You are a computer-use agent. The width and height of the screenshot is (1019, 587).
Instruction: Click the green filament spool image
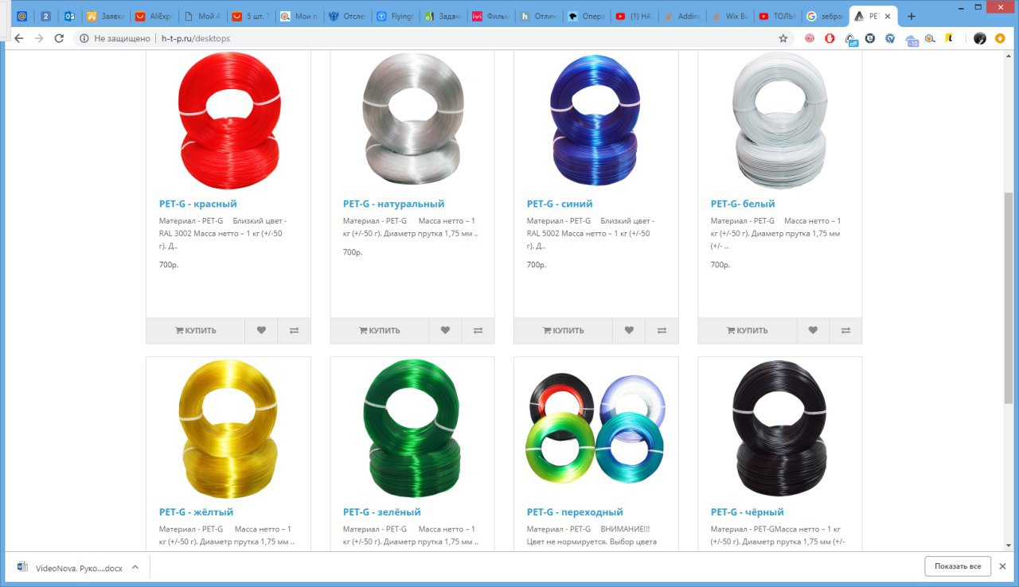click(x=412, y=430)
